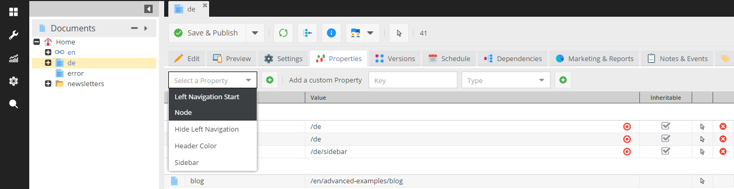Focus the Key input field
Screen dimensions: 734x189
(413, 80)
